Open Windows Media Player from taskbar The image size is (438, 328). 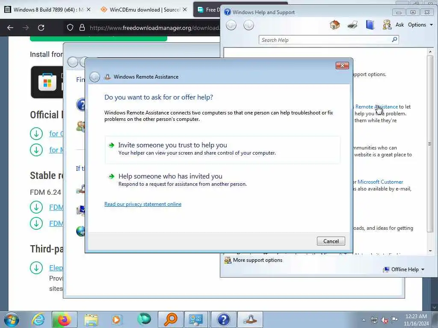pyautogui.click(x=117, y=319)
